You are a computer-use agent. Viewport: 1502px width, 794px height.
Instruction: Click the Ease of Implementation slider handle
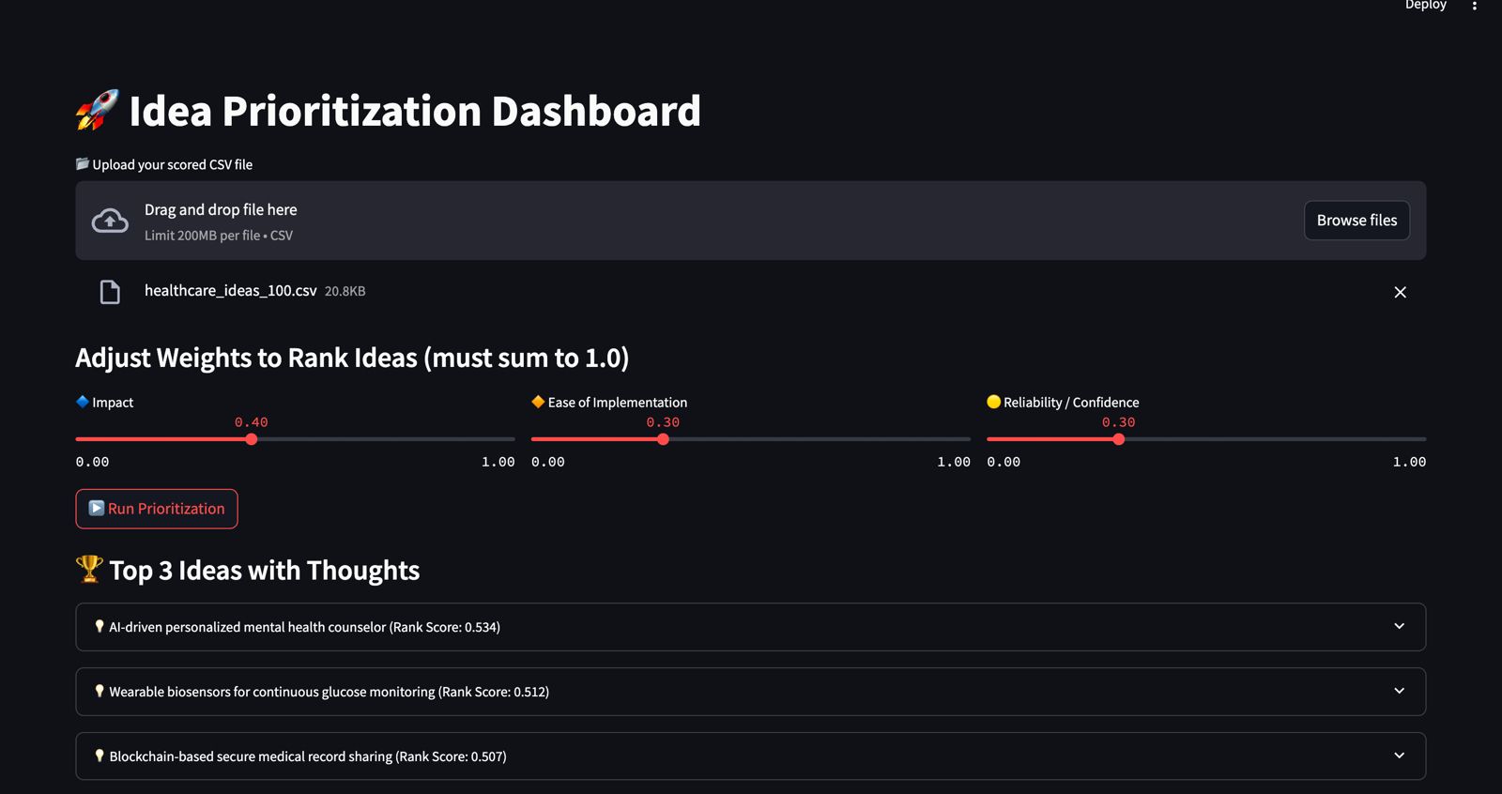pos(663,439)
